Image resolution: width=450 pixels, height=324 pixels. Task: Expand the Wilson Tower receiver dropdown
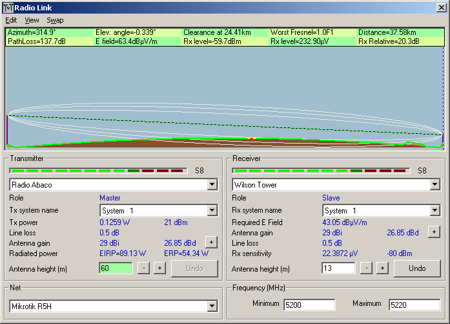point(435,185)
